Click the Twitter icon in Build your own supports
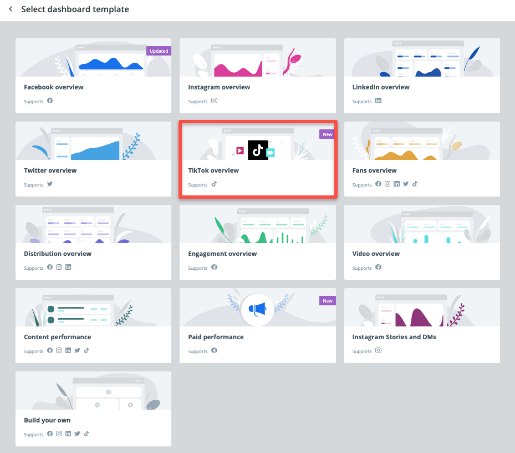The width and height of the screenshot is (515, 453). tap(78, 434)
